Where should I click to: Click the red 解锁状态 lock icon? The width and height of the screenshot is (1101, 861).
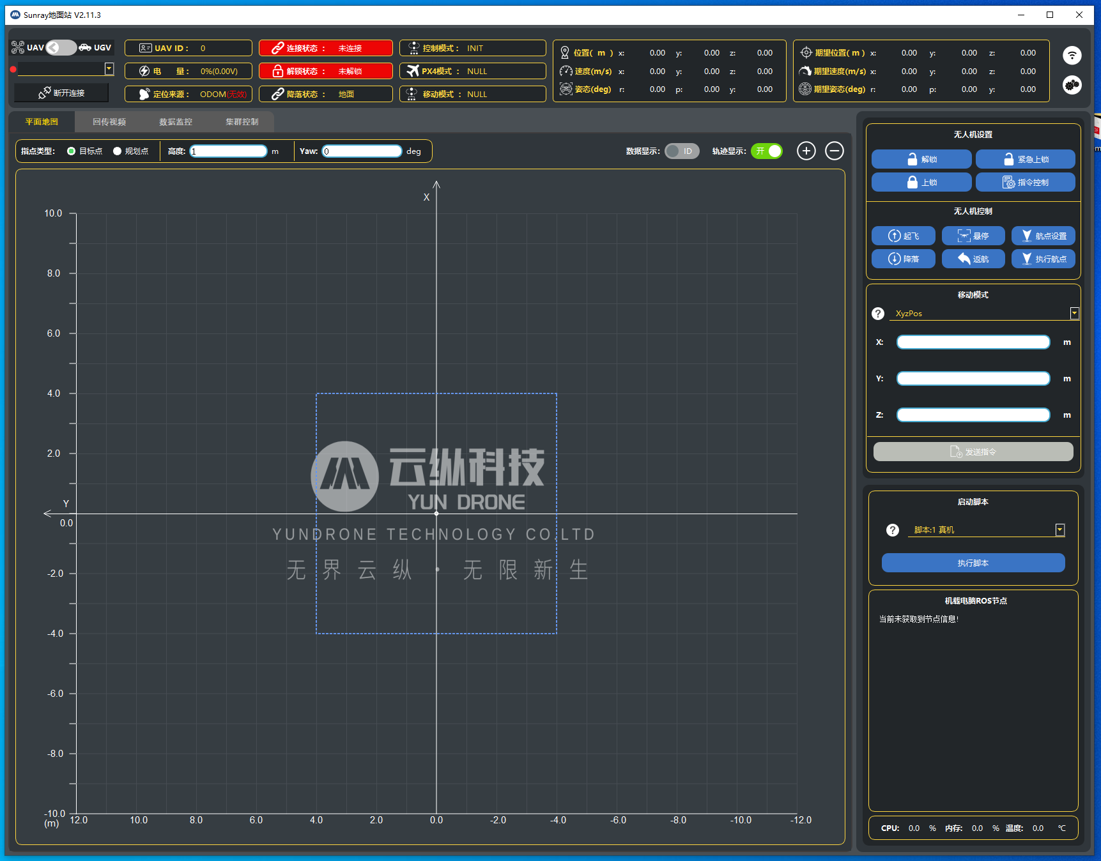pyautogui.click(x=277, y=71)
